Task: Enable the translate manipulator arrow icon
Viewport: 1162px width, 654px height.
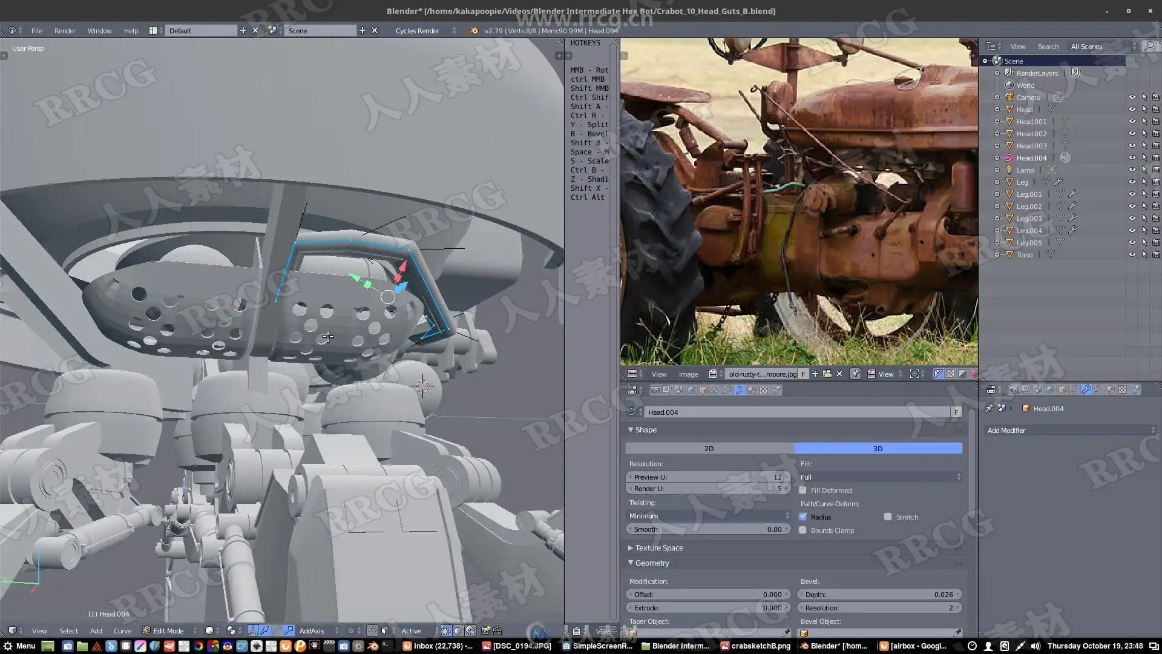Action: tap(264, 631)
